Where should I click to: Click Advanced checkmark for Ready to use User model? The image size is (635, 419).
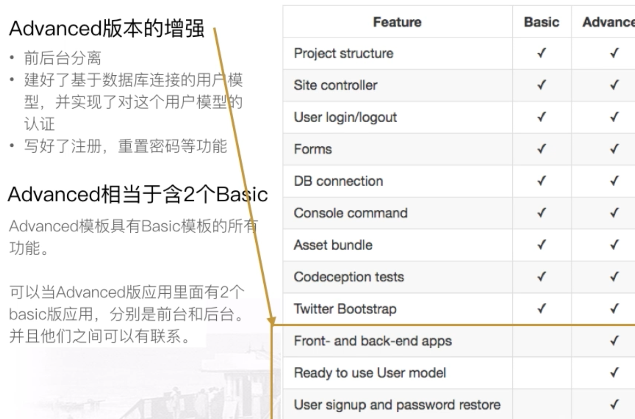tap(614, 372)
